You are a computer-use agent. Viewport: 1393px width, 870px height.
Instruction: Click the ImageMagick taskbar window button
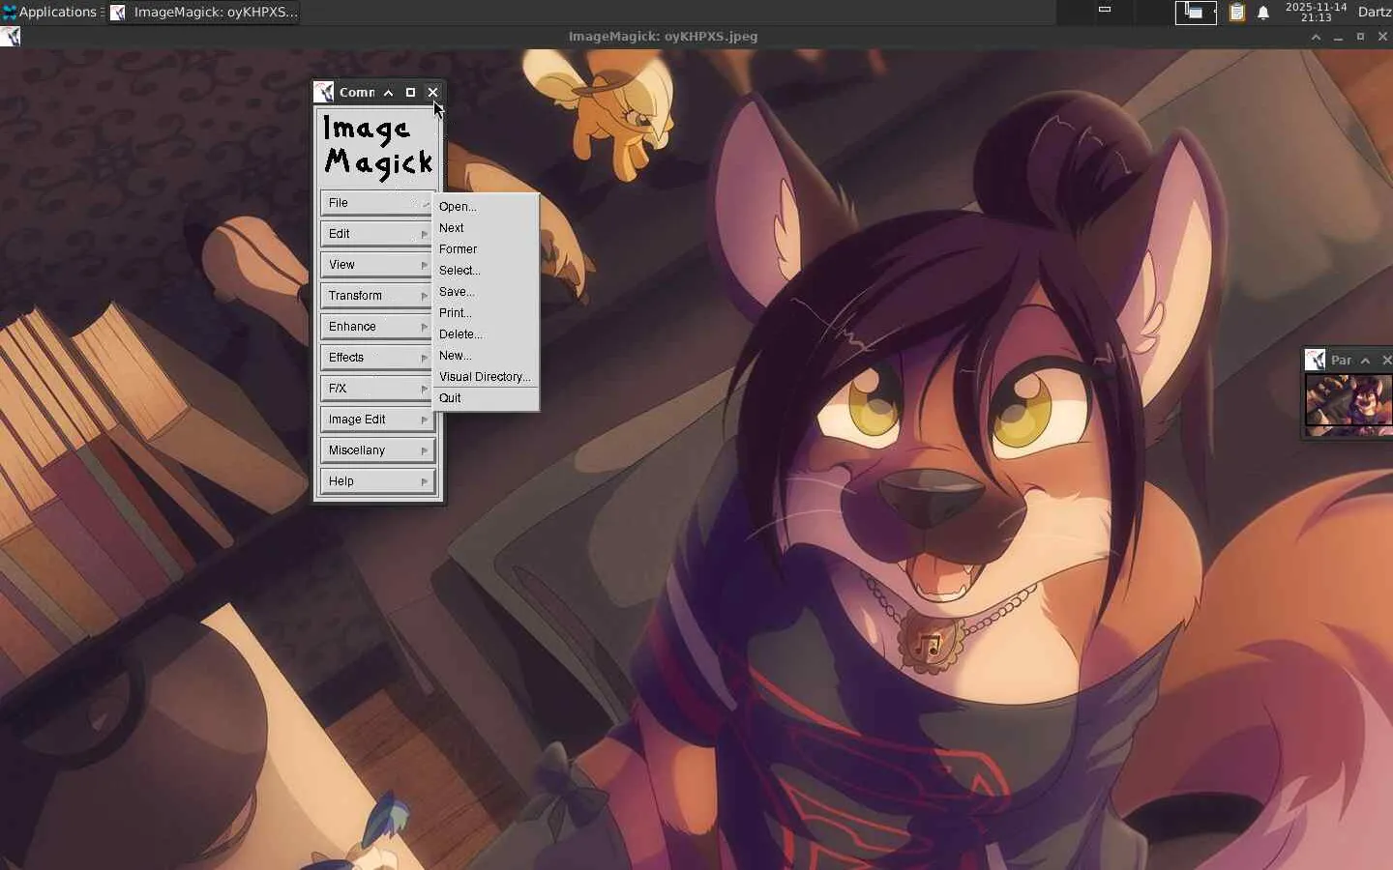[204, 12]
